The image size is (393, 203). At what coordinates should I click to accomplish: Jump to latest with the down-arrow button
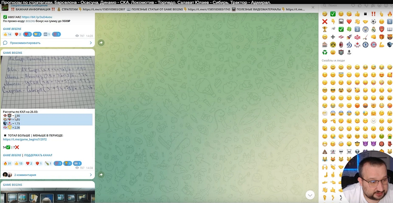pos(310,195)
